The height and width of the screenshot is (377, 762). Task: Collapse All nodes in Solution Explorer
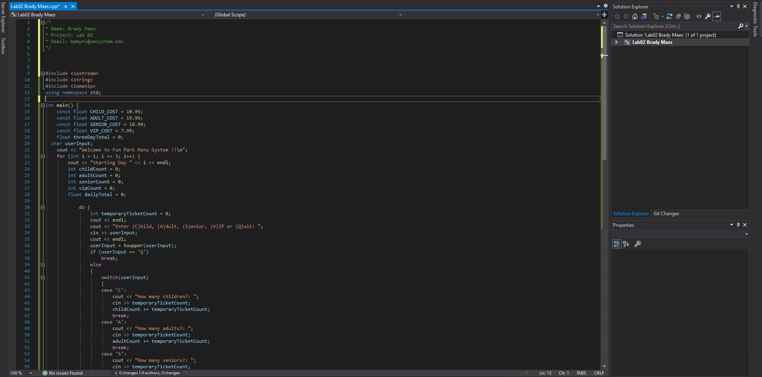[678, 16]
